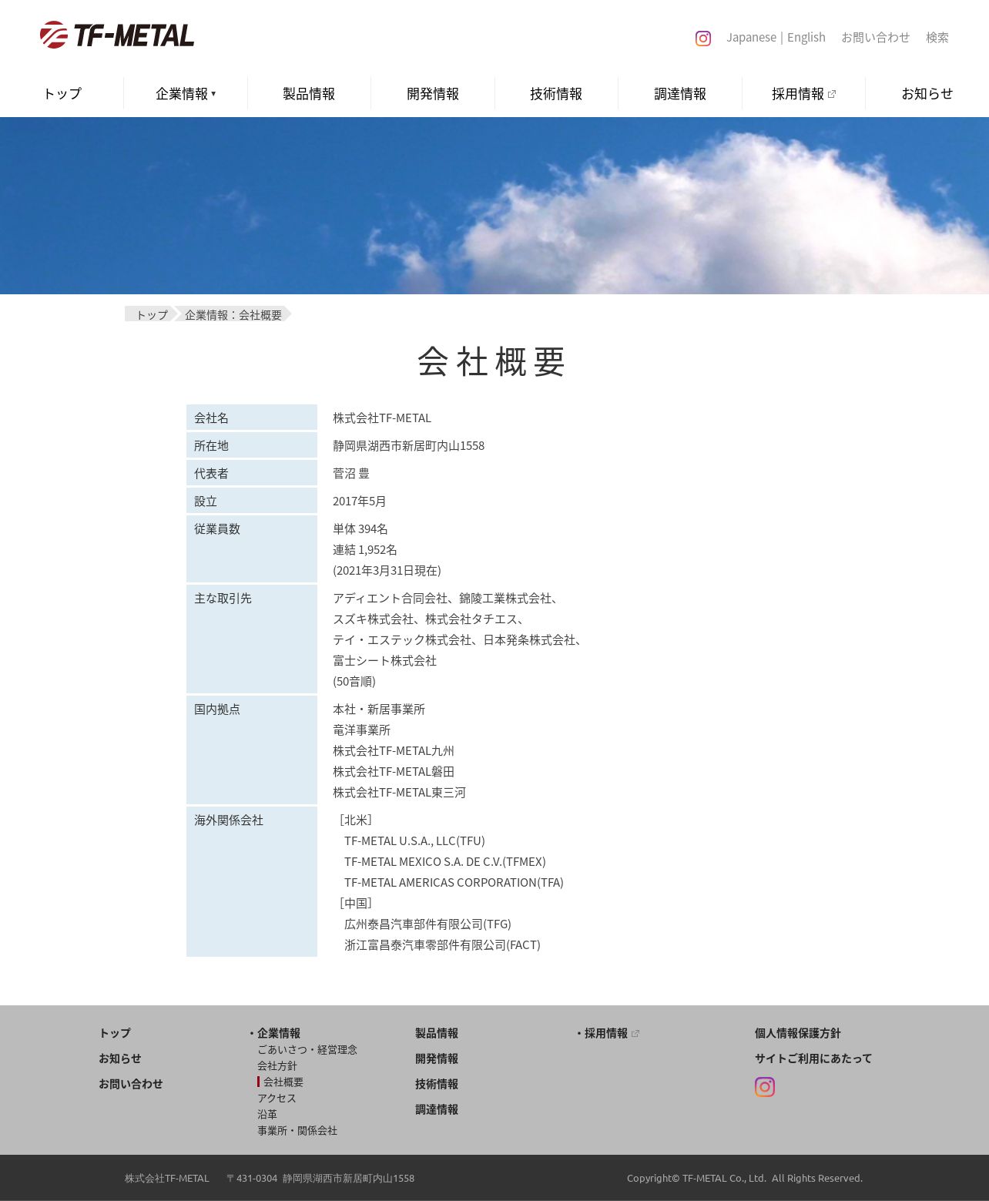Click footer 技術情報 link

(437, 1084)
